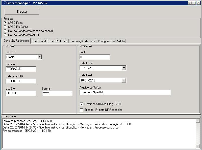Focus the Filial input field
202x150 pixels.
pos(95,57)
